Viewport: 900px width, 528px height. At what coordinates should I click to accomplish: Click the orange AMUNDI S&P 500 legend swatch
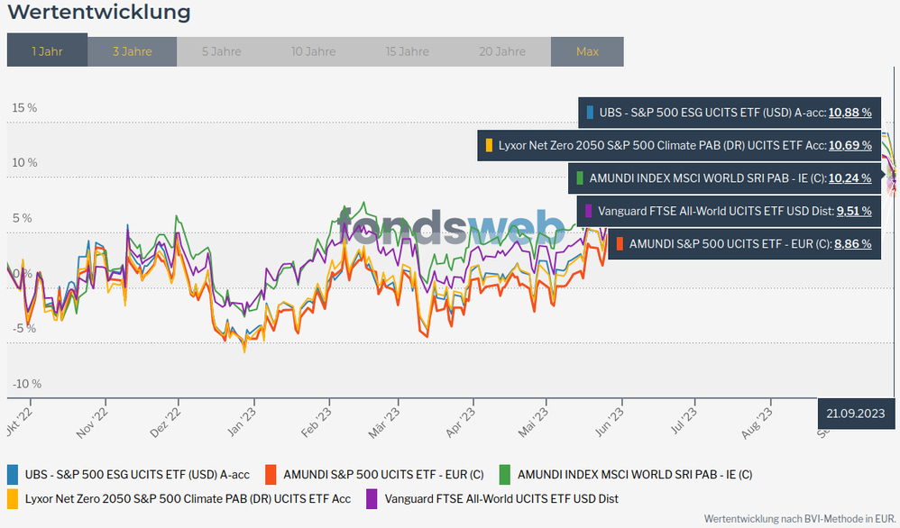pos(271,474)
